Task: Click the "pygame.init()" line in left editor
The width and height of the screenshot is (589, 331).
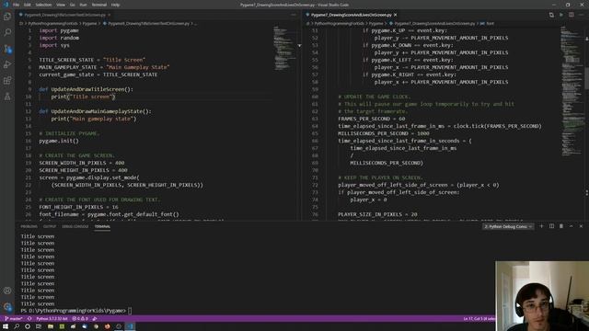Action: 59,141
